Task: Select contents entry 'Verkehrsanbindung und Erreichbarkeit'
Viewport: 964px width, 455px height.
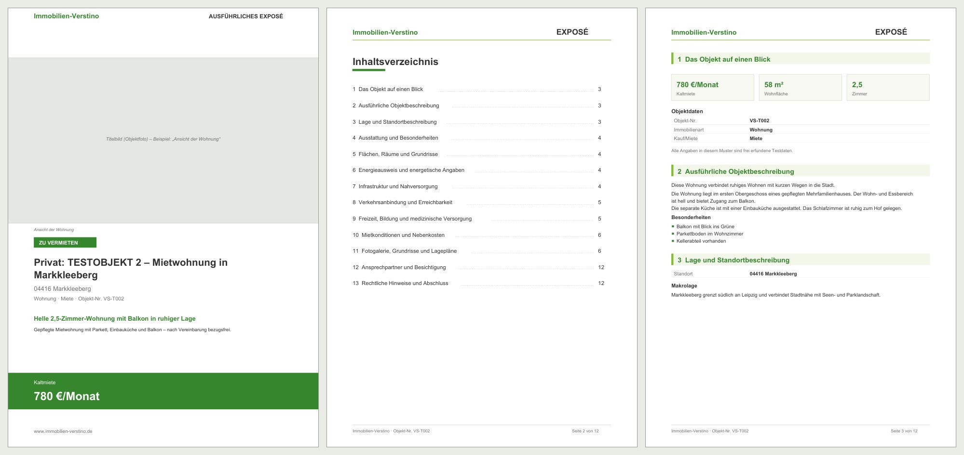Action: click(x=477, y=202)
